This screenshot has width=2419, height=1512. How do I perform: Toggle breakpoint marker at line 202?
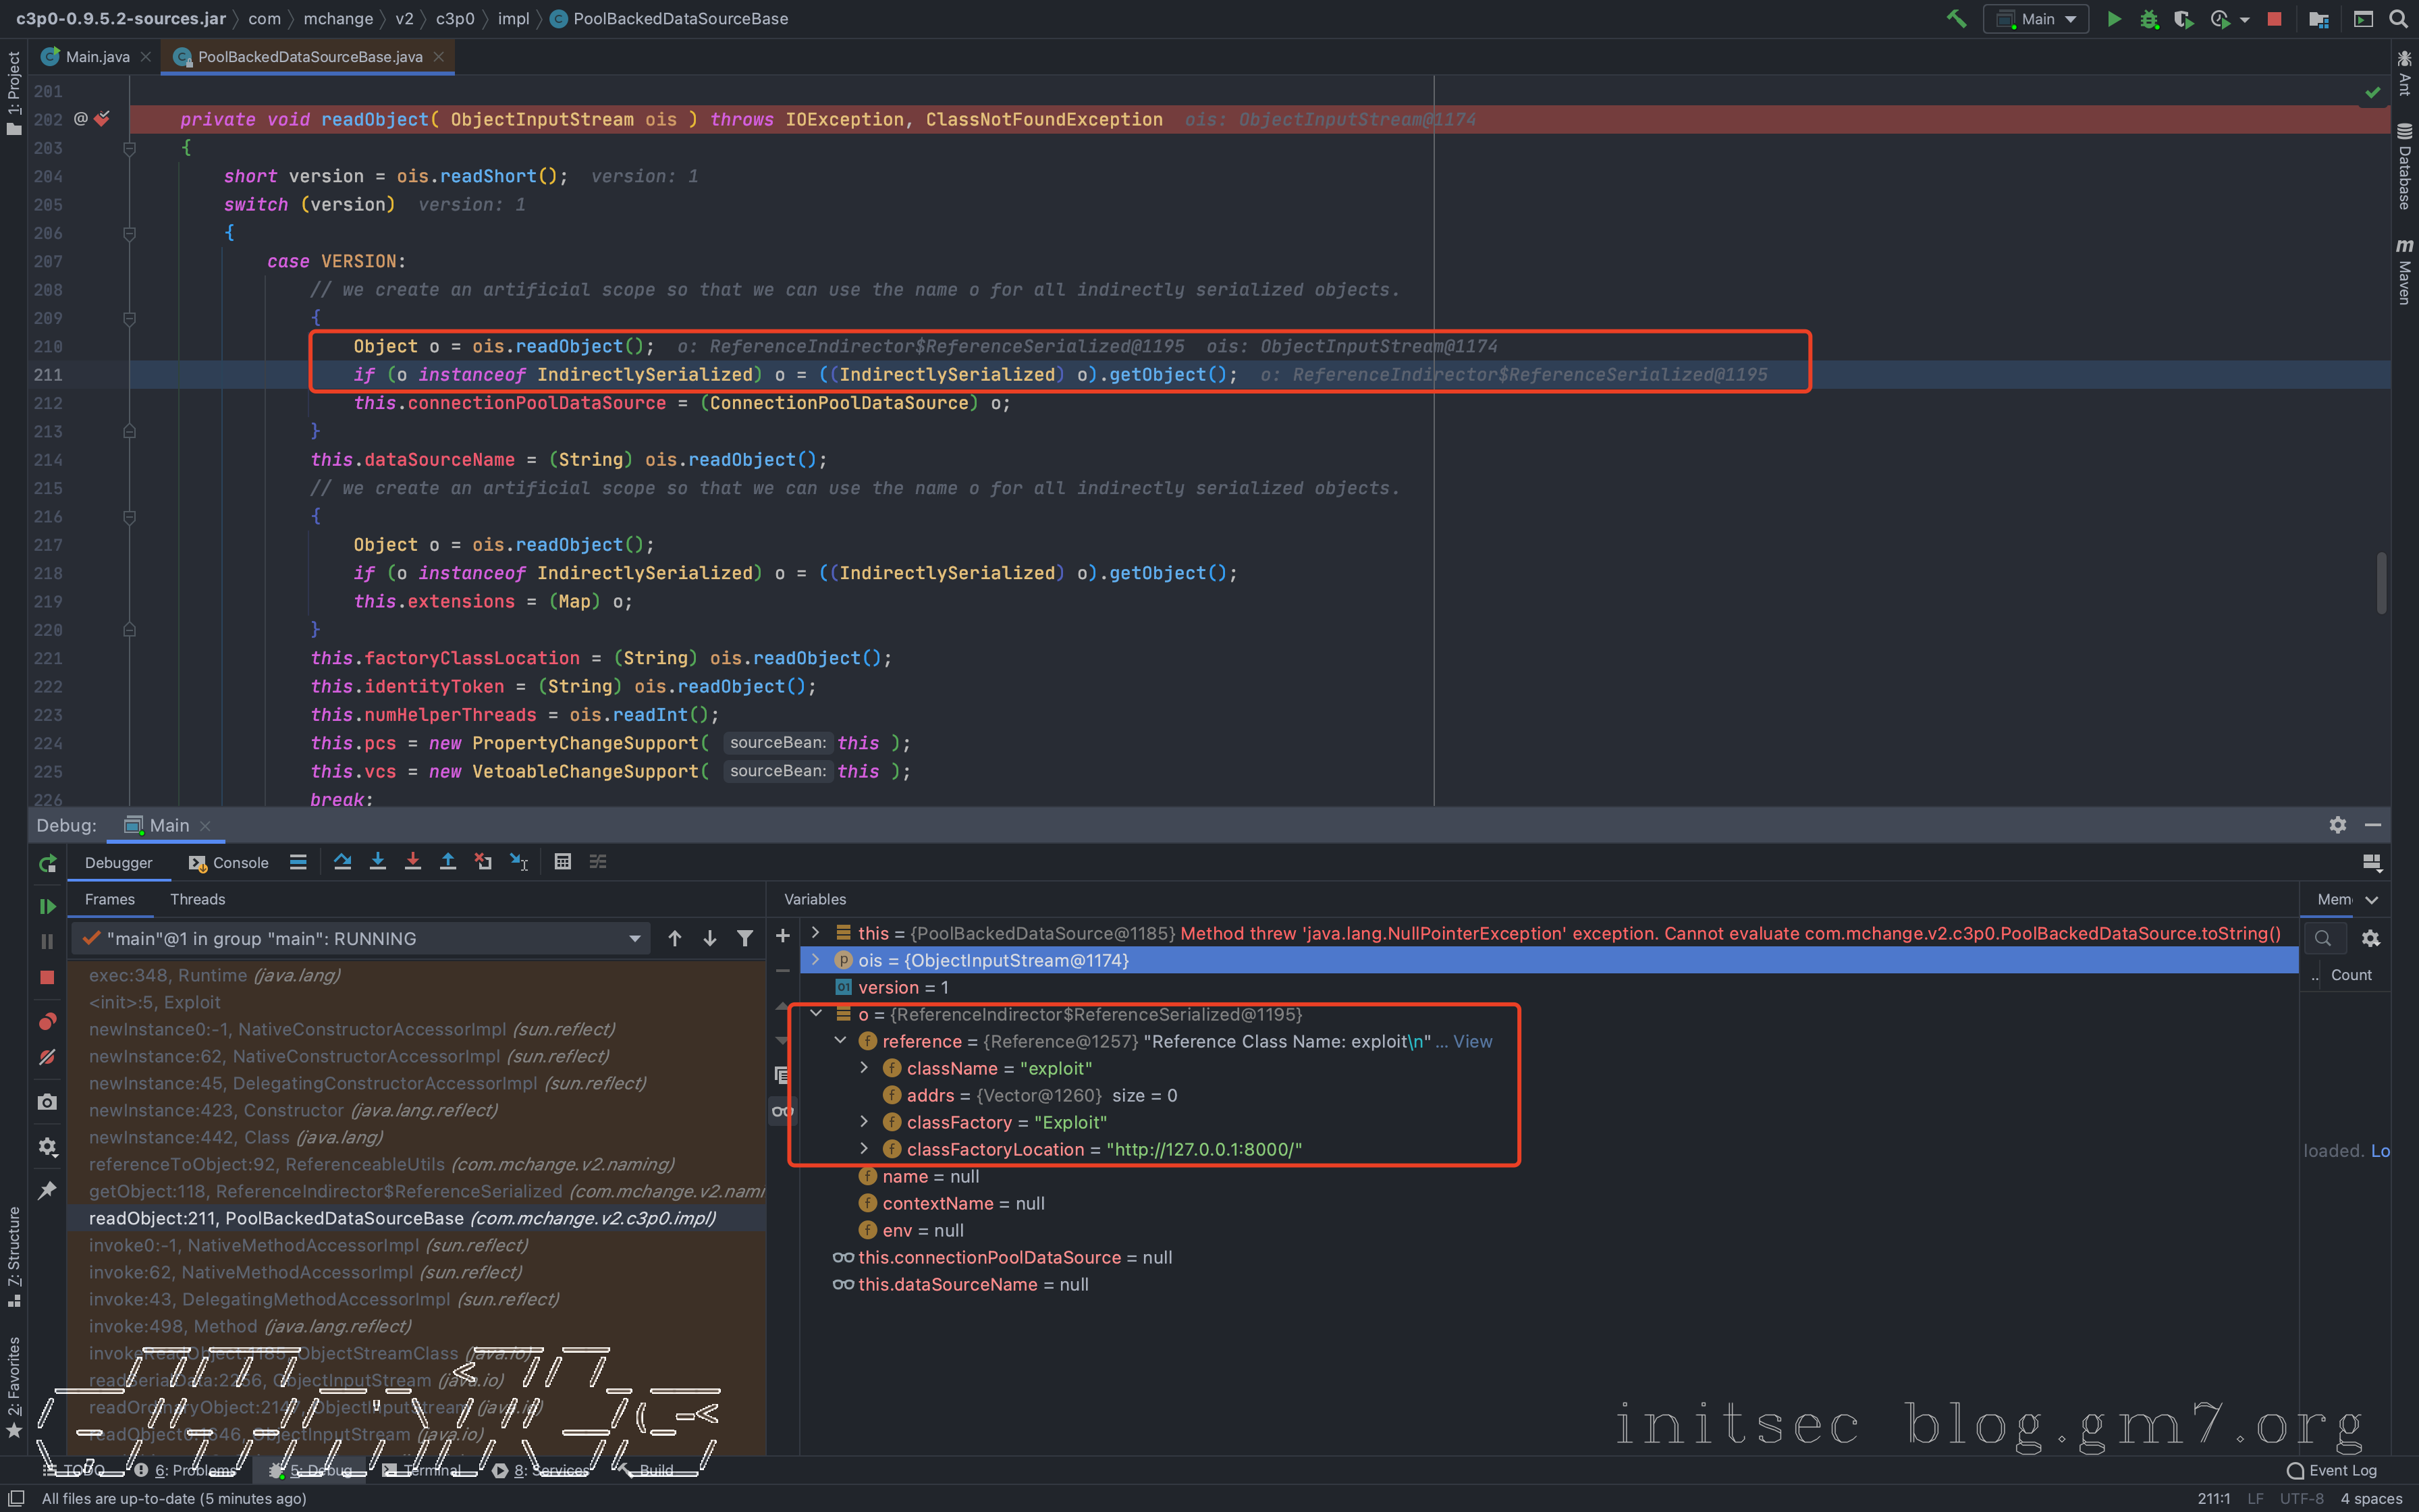point(102,119)
